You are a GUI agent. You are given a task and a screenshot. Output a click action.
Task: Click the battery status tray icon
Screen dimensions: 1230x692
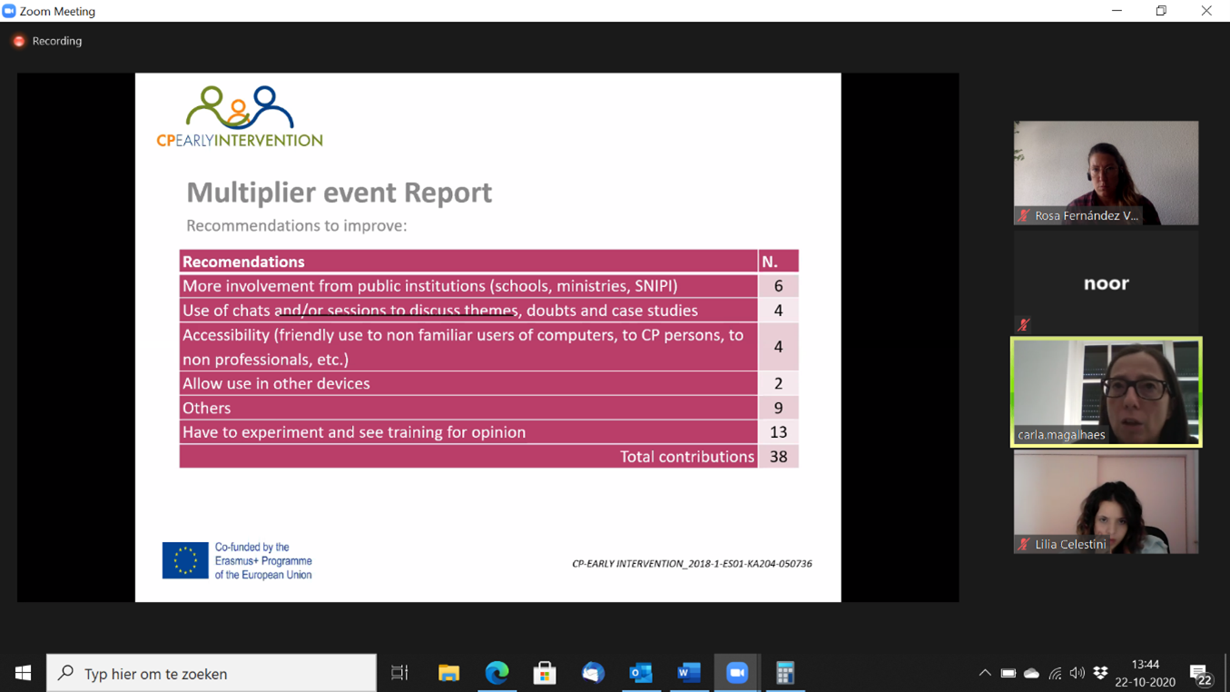(1009, 673)
